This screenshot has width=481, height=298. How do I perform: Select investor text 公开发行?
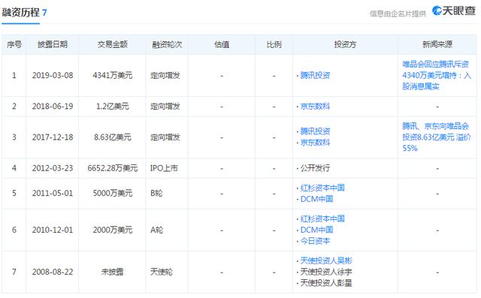pos(315,168)
